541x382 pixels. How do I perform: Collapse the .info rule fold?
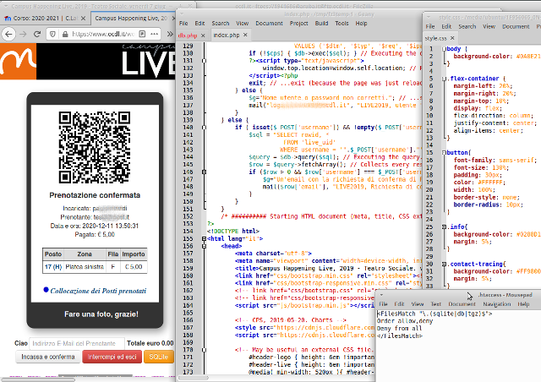(x=444, y=226)
